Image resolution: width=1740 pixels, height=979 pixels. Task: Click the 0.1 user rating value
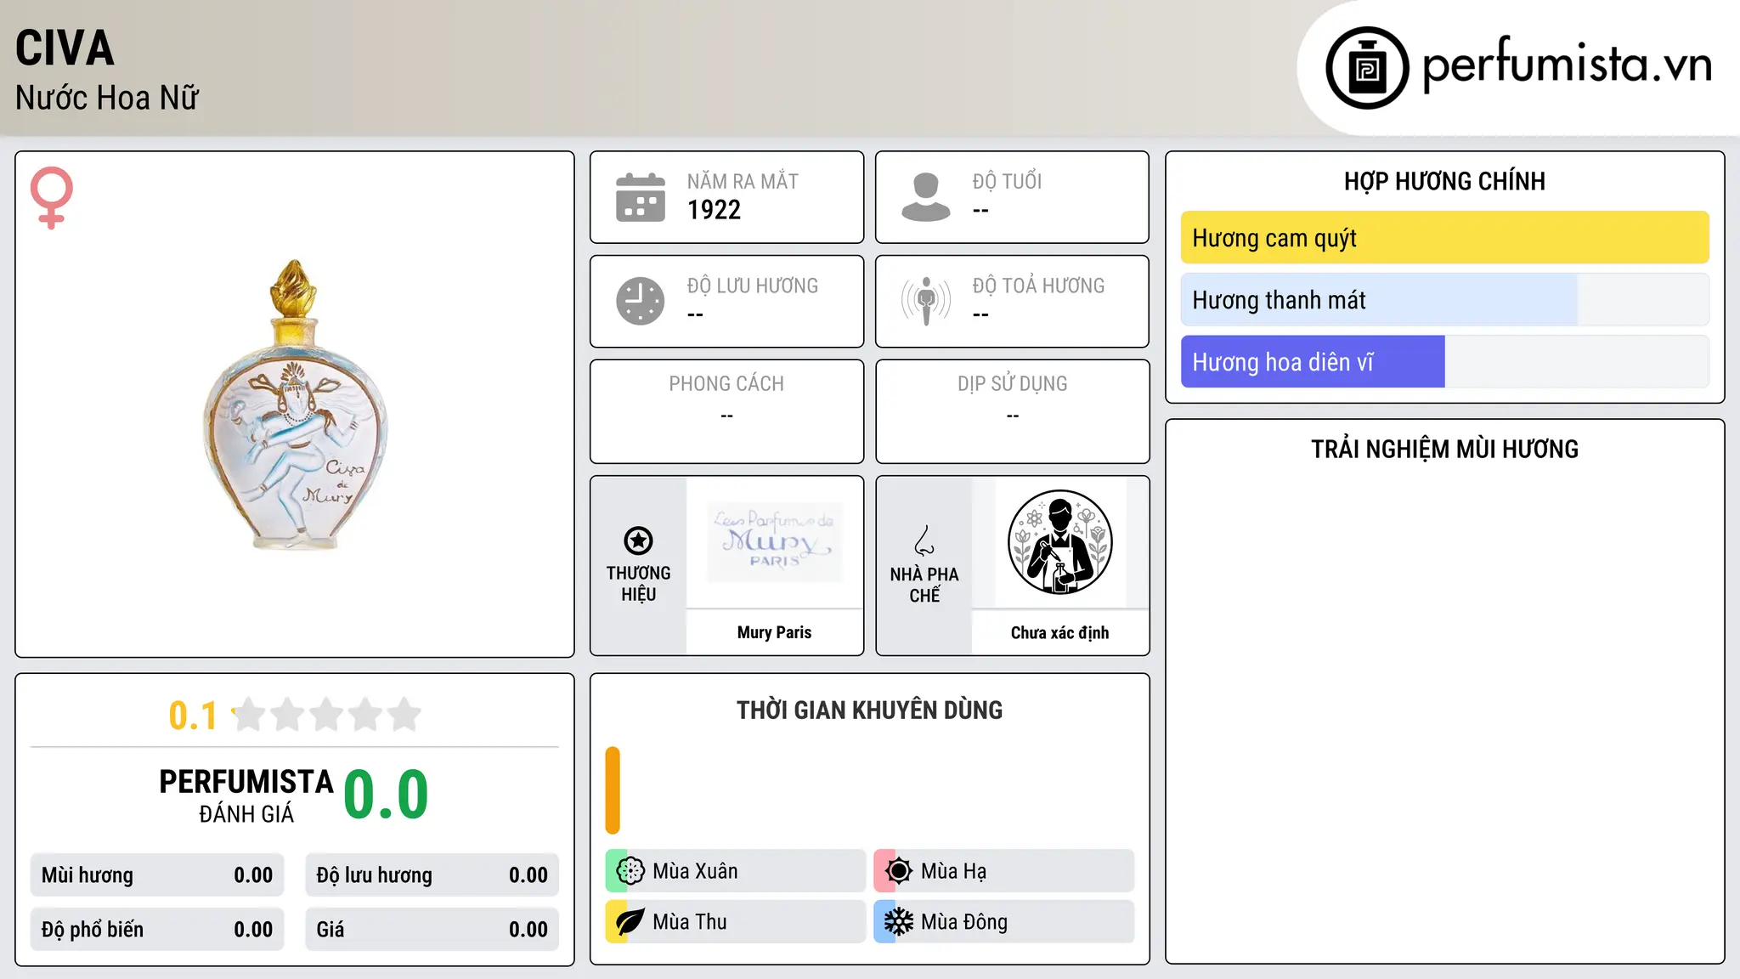193,716
